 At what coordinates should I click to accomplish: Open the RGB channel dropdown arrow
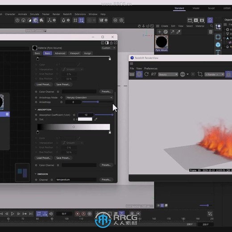188,74
